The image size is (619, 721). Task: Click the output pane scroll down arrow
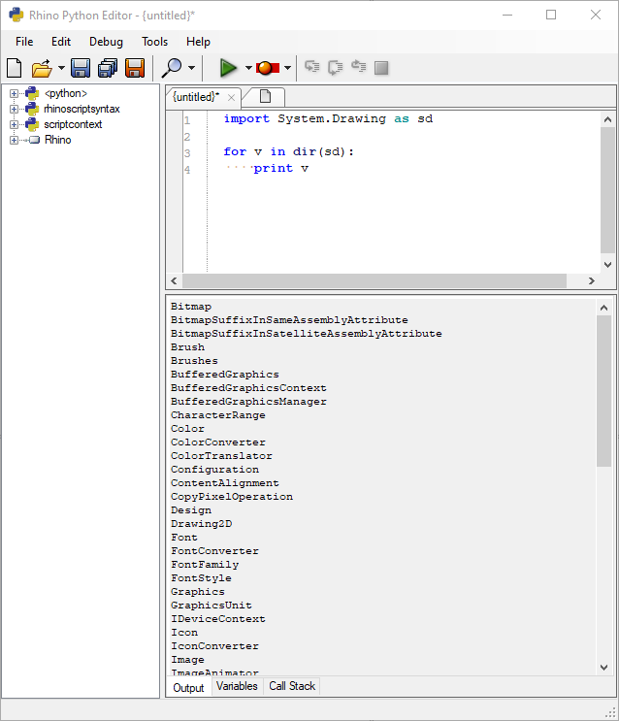tap(603, 668)
